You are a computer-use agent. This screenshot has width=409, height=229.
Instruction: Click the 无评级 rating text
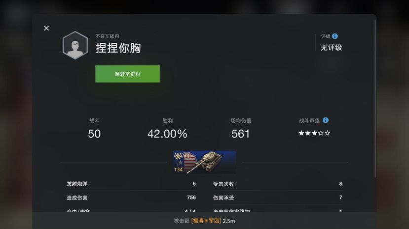click(x=331, y=48)
